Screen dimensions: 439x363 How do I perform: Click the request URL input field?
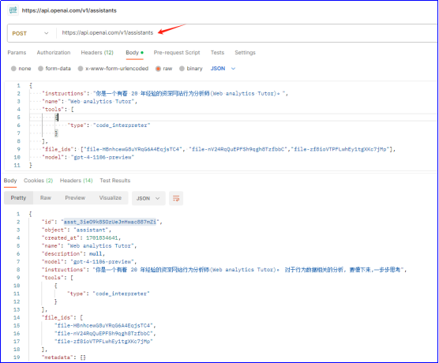click(x=246, y=33)
